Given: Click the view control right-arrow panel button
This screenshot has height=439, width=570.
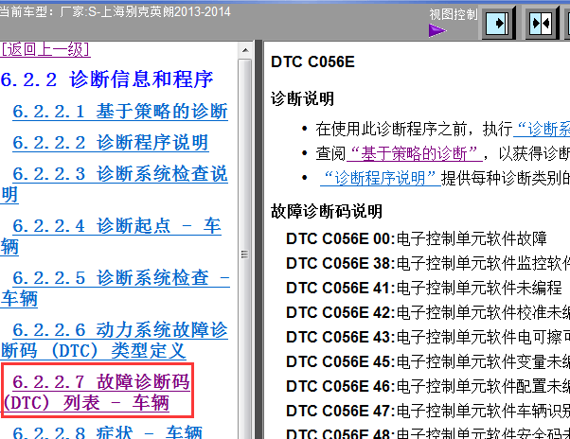Looking at the screenshot, I should point(498,24).
